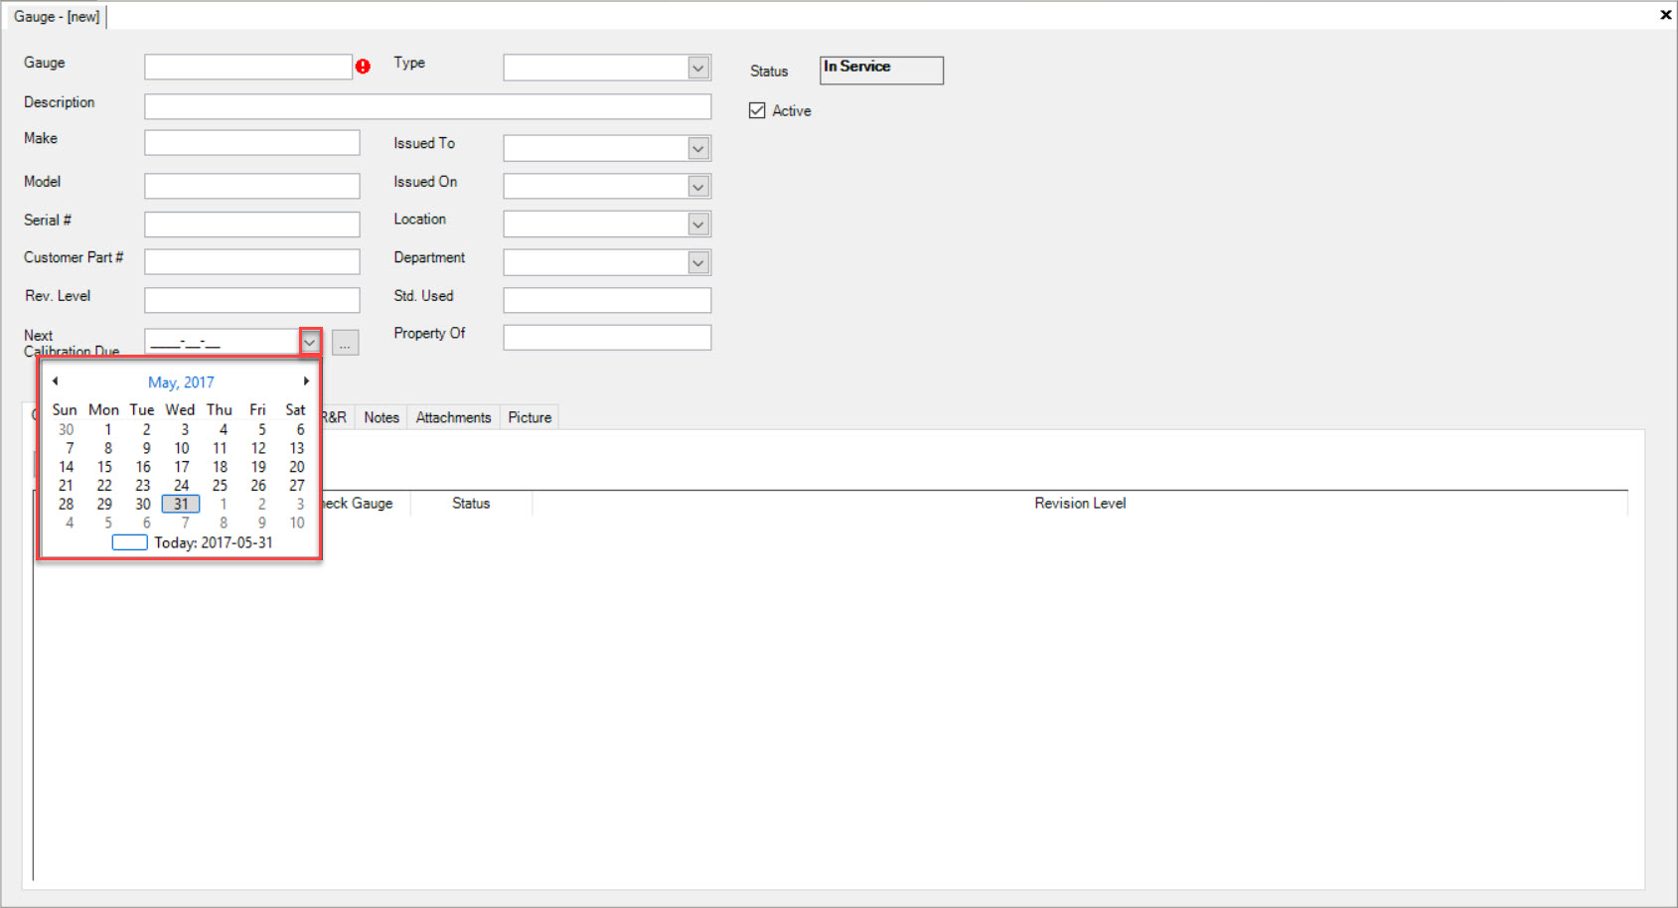
Task: Focus the Description text field
Action: (428, 106)
